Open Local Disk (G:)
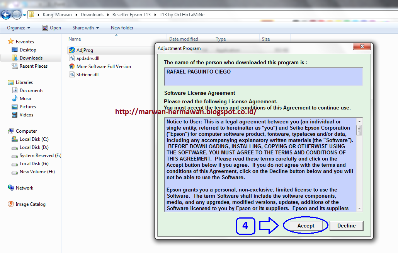 [x=34, y=164]
